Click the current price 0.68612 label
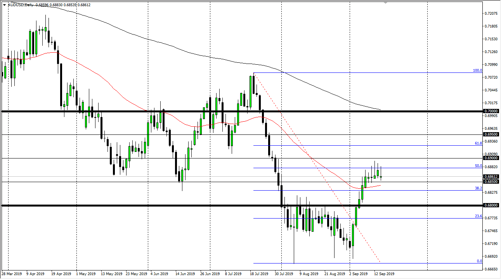Screen dimensions: 501x279 tap(491, 177)
